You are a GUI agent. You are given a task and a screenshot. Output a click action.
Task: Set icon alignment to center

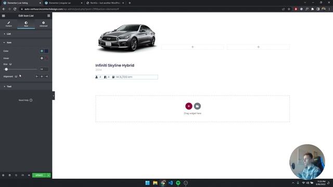pos(42,76)
